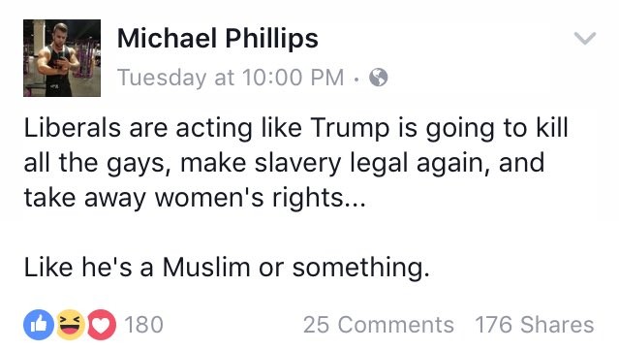This screenshot has width=619, height=350.
Task: Click the Tuesday at 10:00 PM timestamp
Action: pyautogui.click(x=231, y=78)
